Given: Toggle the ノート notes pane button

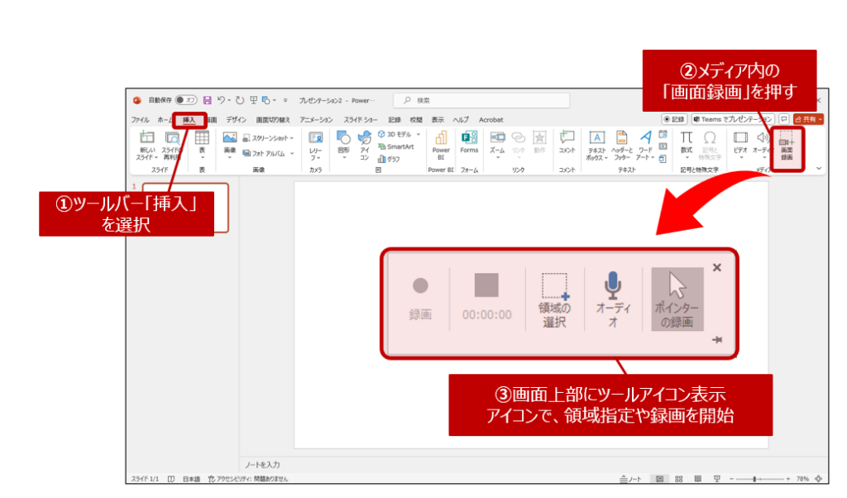Looking at the screenshot, I should coord(630,479).
